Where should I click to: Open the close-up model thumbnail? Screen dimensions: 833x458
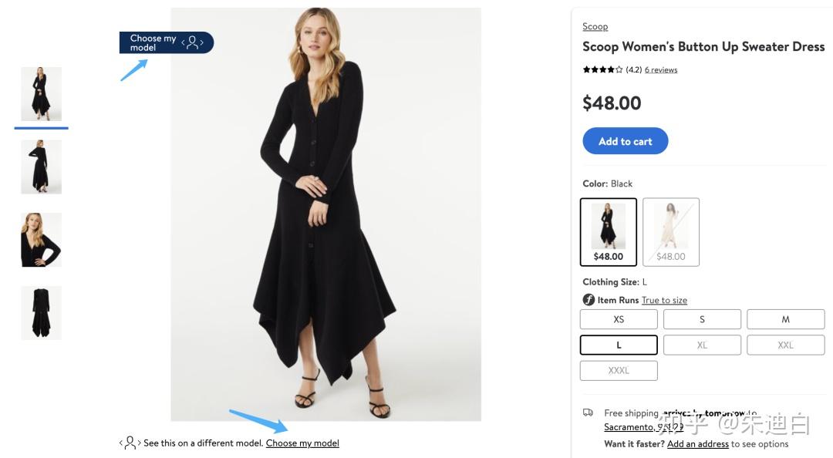point(41,240)
